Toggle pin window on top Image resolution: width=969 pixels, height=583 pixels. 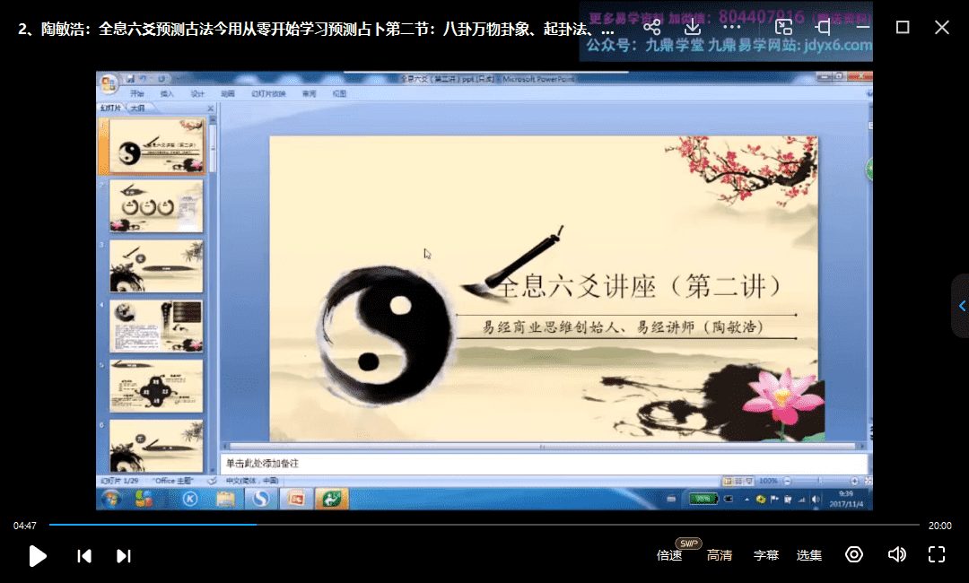click(824, 27)
